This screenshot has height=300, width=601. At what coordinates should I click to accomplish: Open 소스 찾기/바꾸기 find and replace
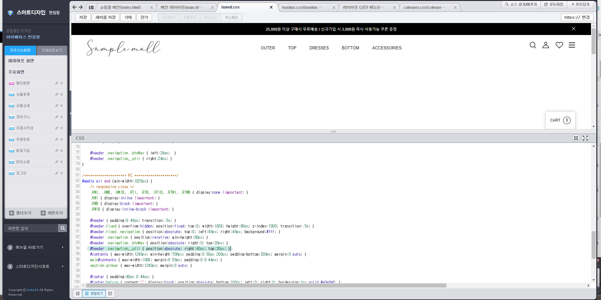[x=521, y=4]
